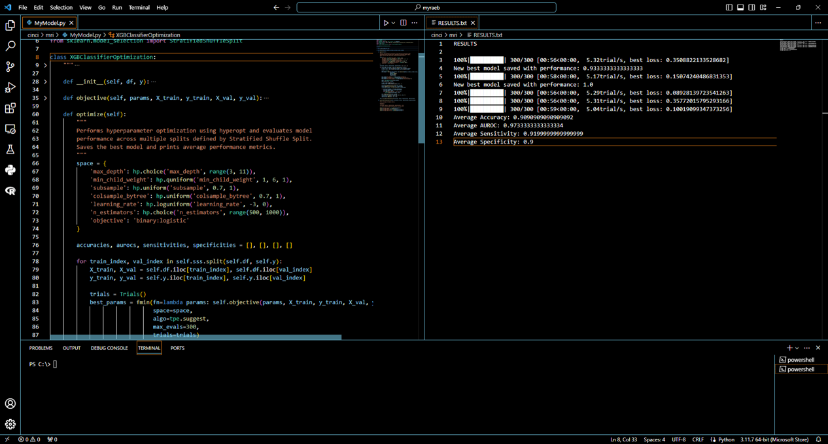828x444 pixels.
Task: Open More Actions for MyModel.py editor group
Action: (x=415, y=23)
